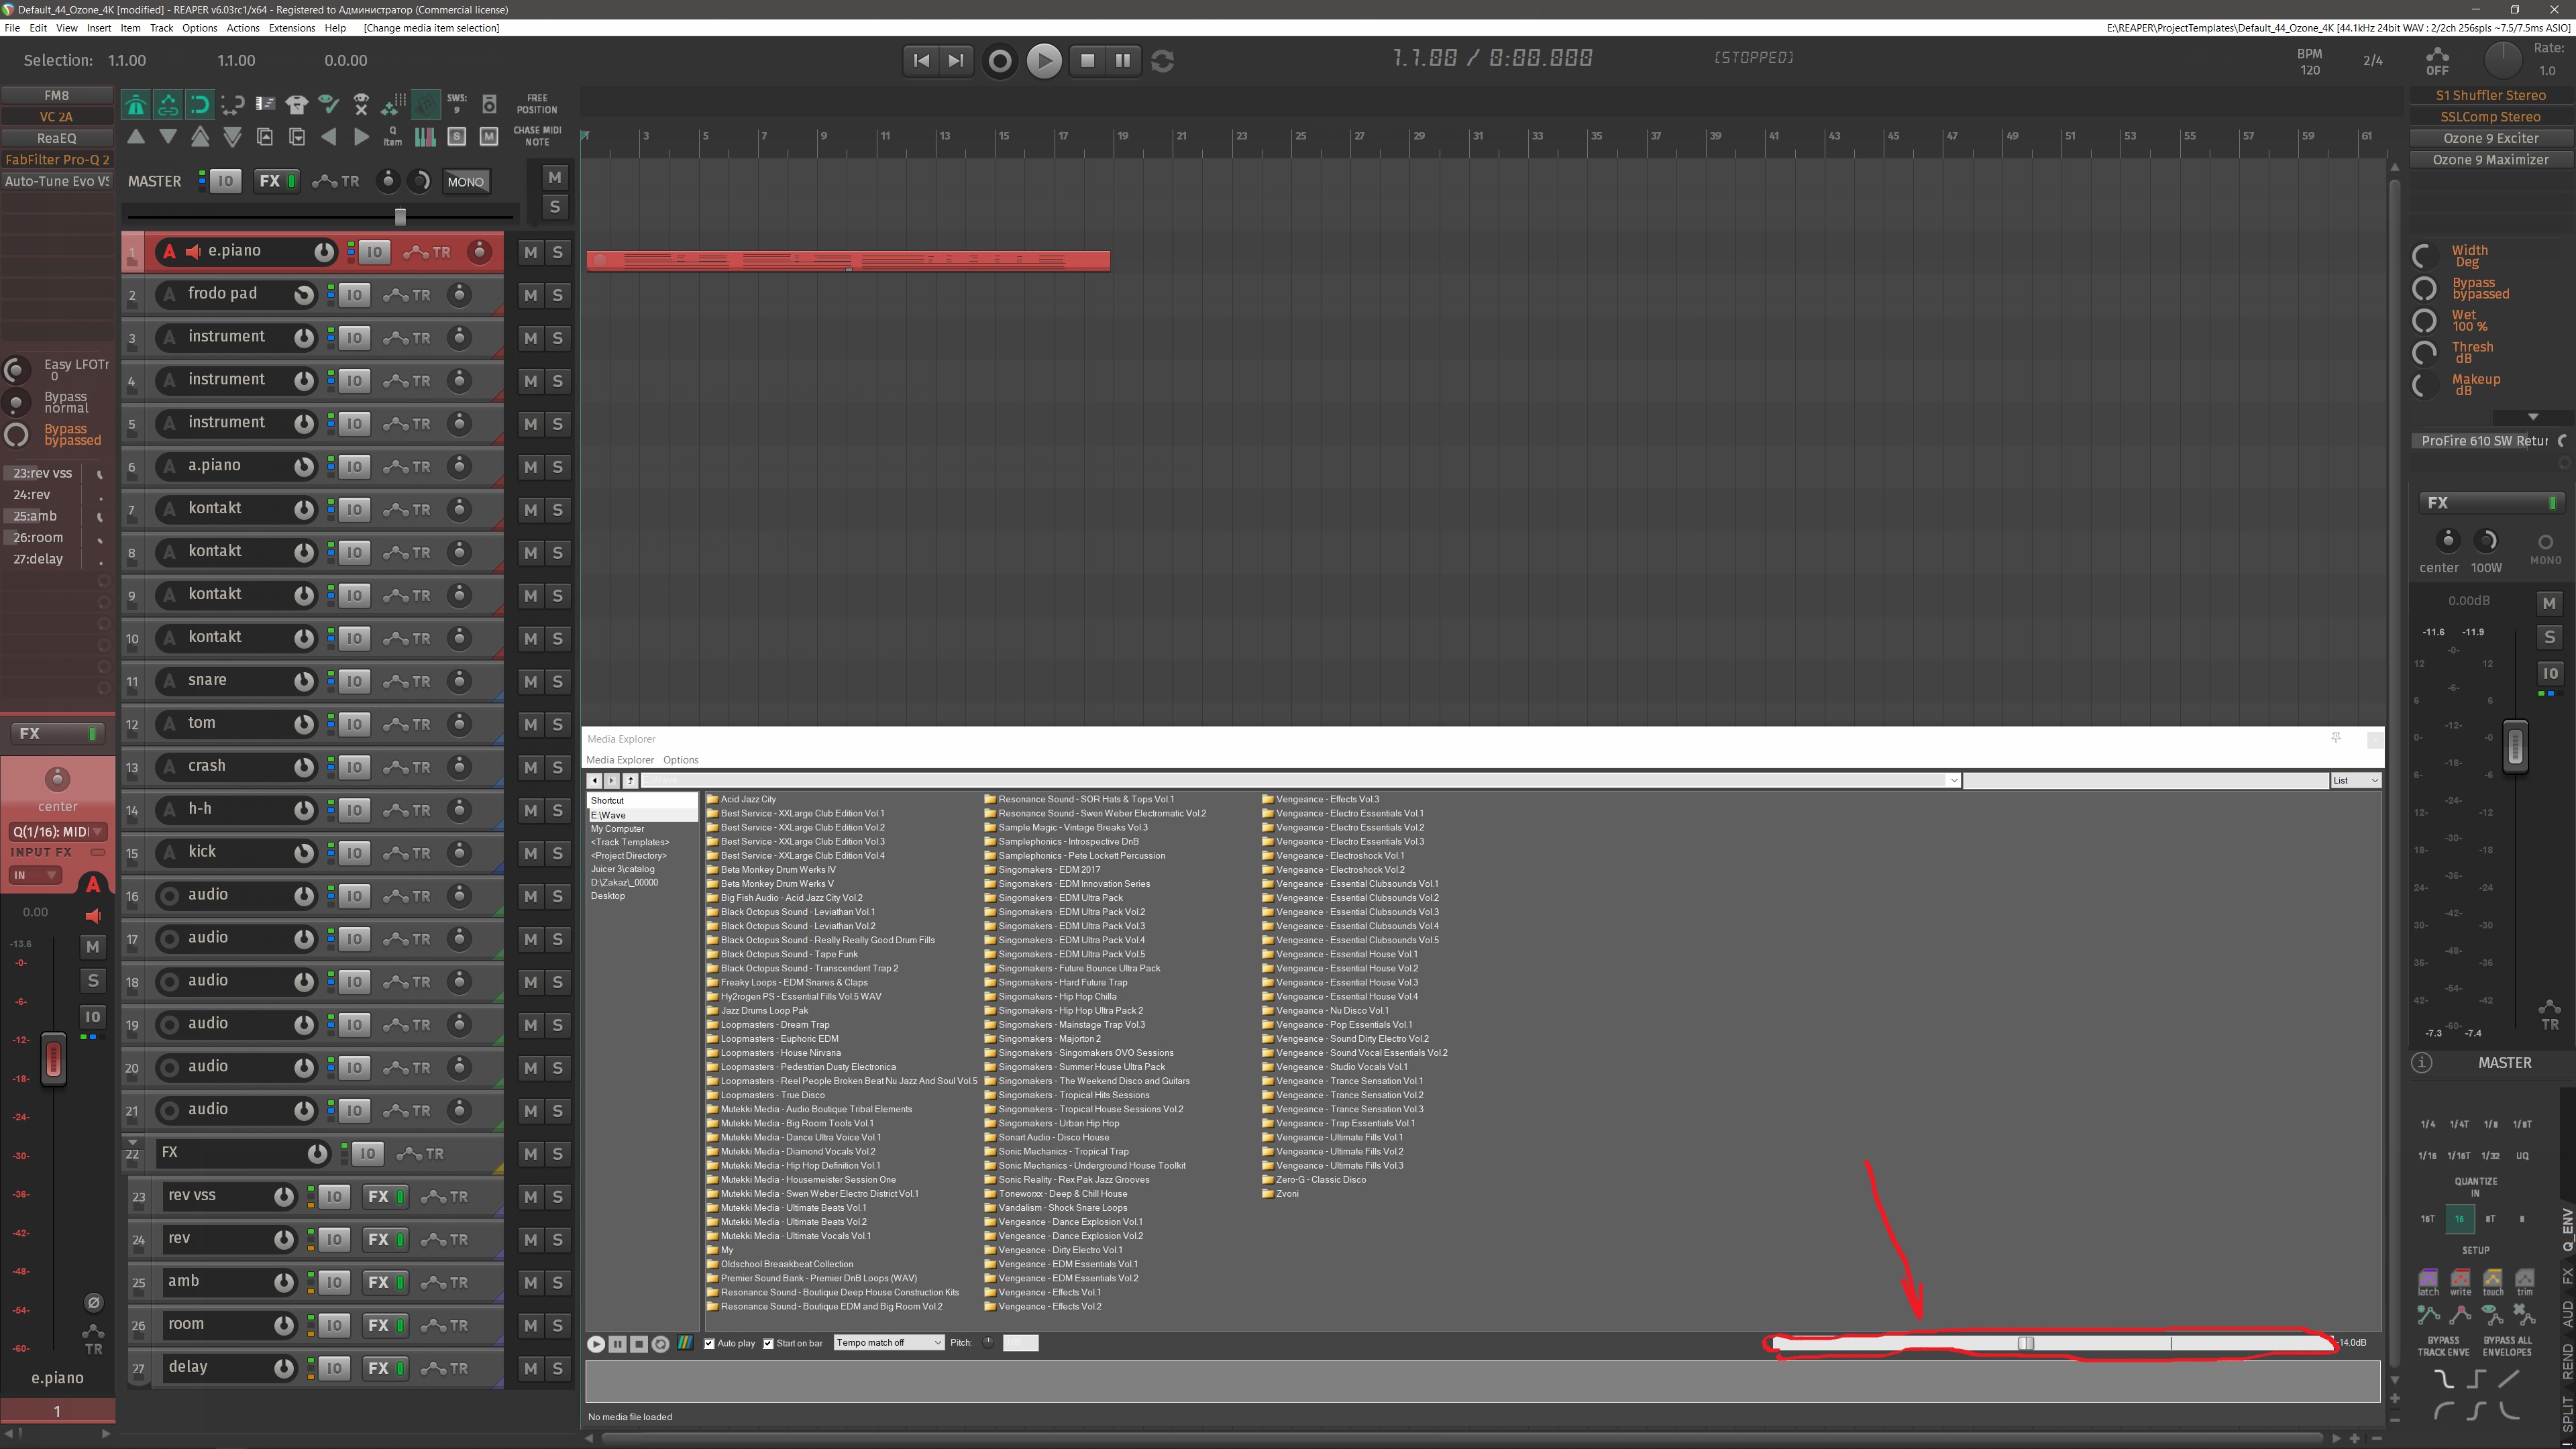Click the master MONO button
Viewport: 2576px width, 1449px height.
click(465, 182)
